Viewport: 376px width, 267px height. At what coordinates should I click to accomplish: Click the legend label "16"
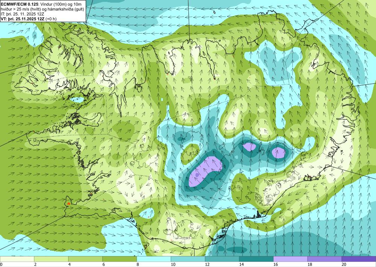click(x=275, y=265)
